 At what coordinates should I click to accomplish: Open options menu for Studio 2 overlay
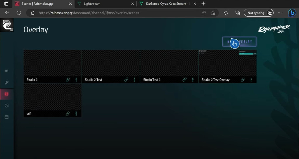point(76,80)
